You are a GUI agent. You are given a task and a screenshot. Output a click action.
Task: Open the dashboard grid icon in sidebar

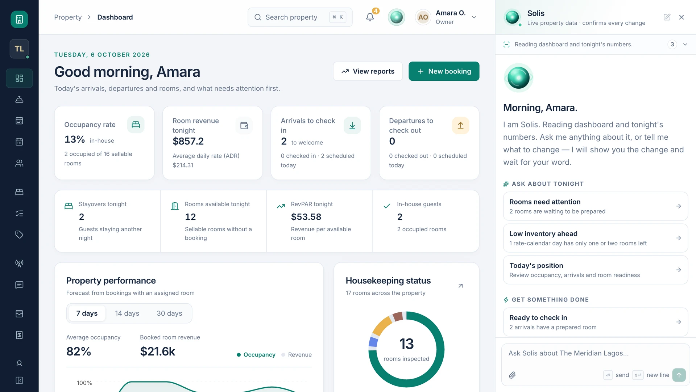(19, 78)
